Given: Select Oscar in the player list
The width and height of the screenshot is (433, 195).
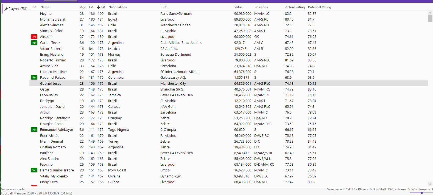Looking at the screenshot, I should (45, 89).
